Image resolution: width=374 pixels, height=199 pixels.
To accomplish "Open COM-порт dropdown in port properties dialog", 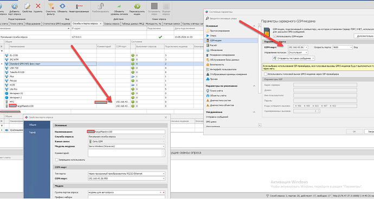I will coord(163,178).
